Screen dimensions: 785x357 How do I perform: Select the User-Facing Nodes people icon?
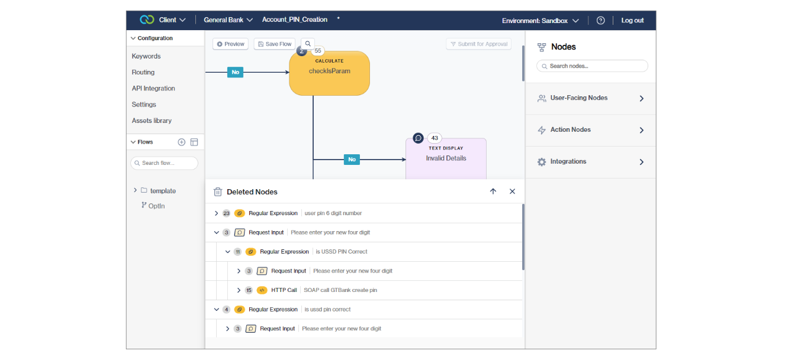pos(541,98)
